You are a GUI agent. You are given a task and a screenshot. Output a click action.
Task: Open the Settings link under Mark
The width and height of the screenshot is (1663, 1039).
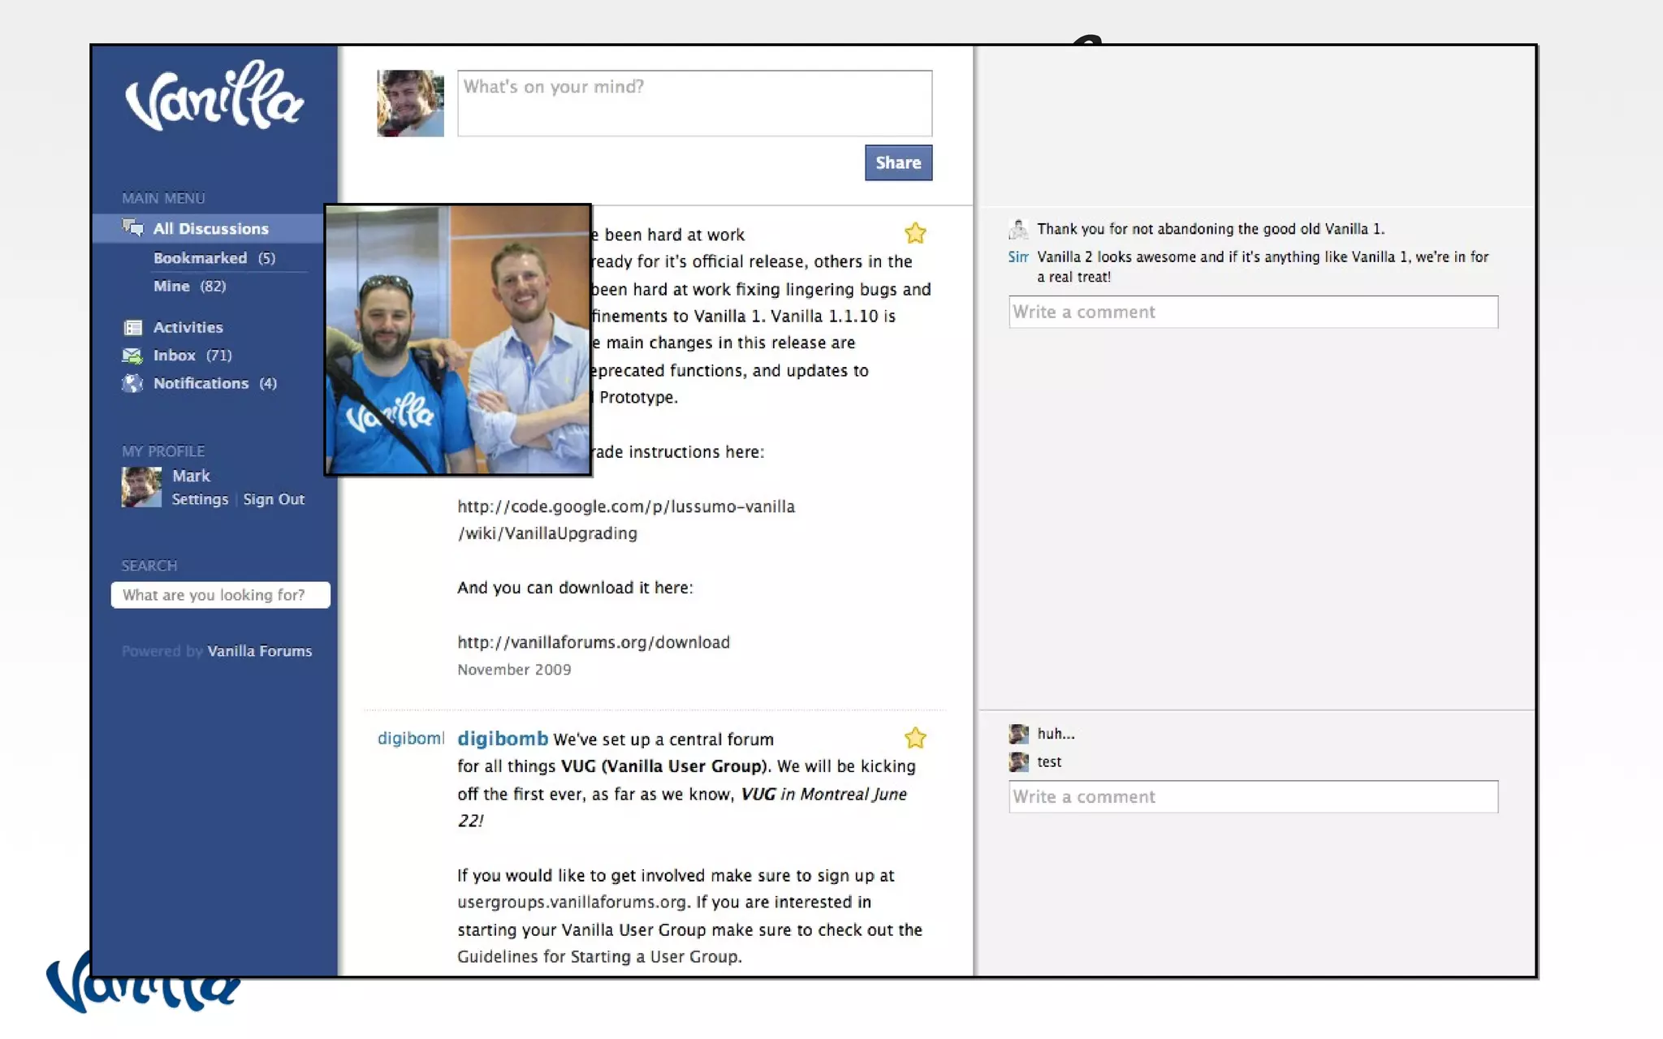200,499
